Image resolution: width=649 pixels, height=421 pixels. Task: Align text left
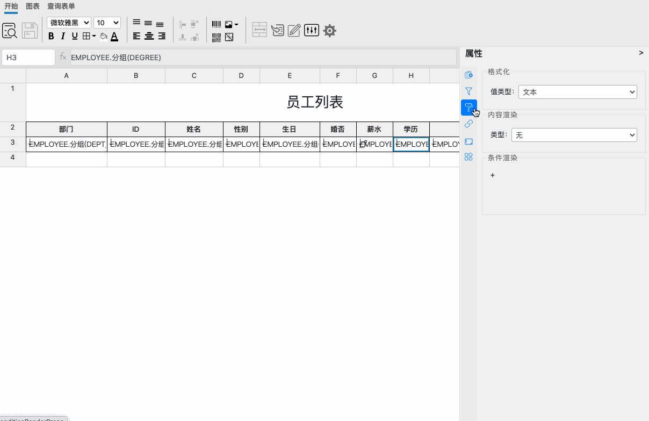pos(136,37)
